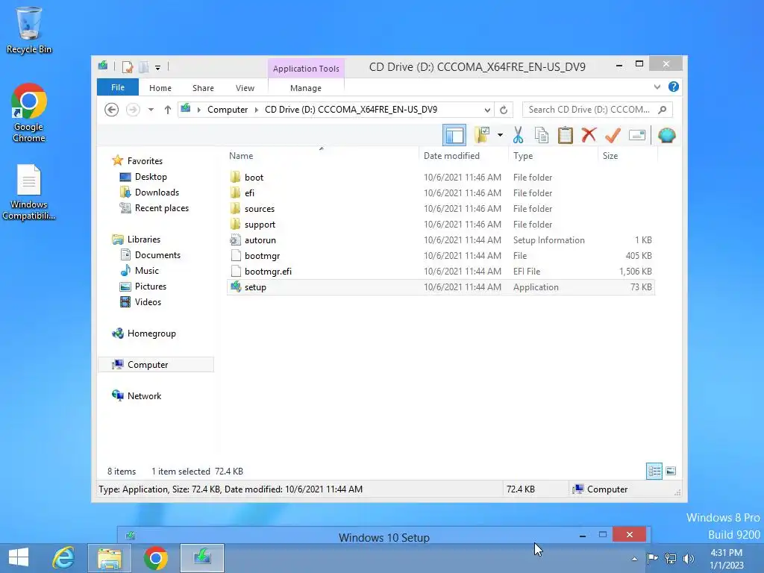Click the Back navigation arrow
The width and height of the screenshot is (764, 573).
(112, 110)
